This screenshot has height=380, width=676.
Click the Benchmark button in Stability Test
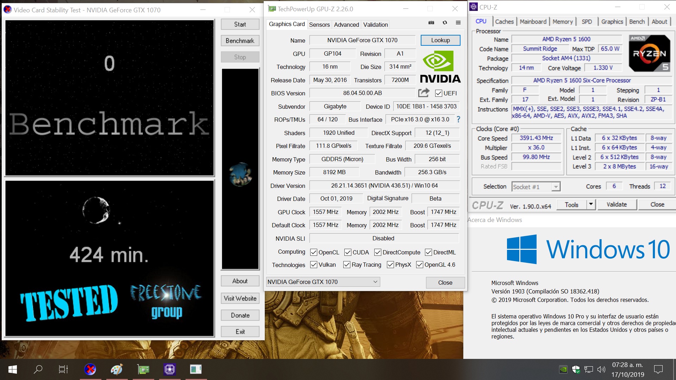240,41
